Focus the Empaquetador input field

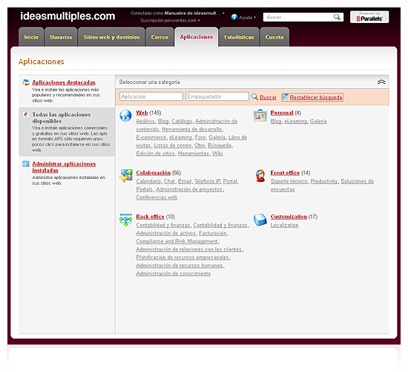pos(217,97)
